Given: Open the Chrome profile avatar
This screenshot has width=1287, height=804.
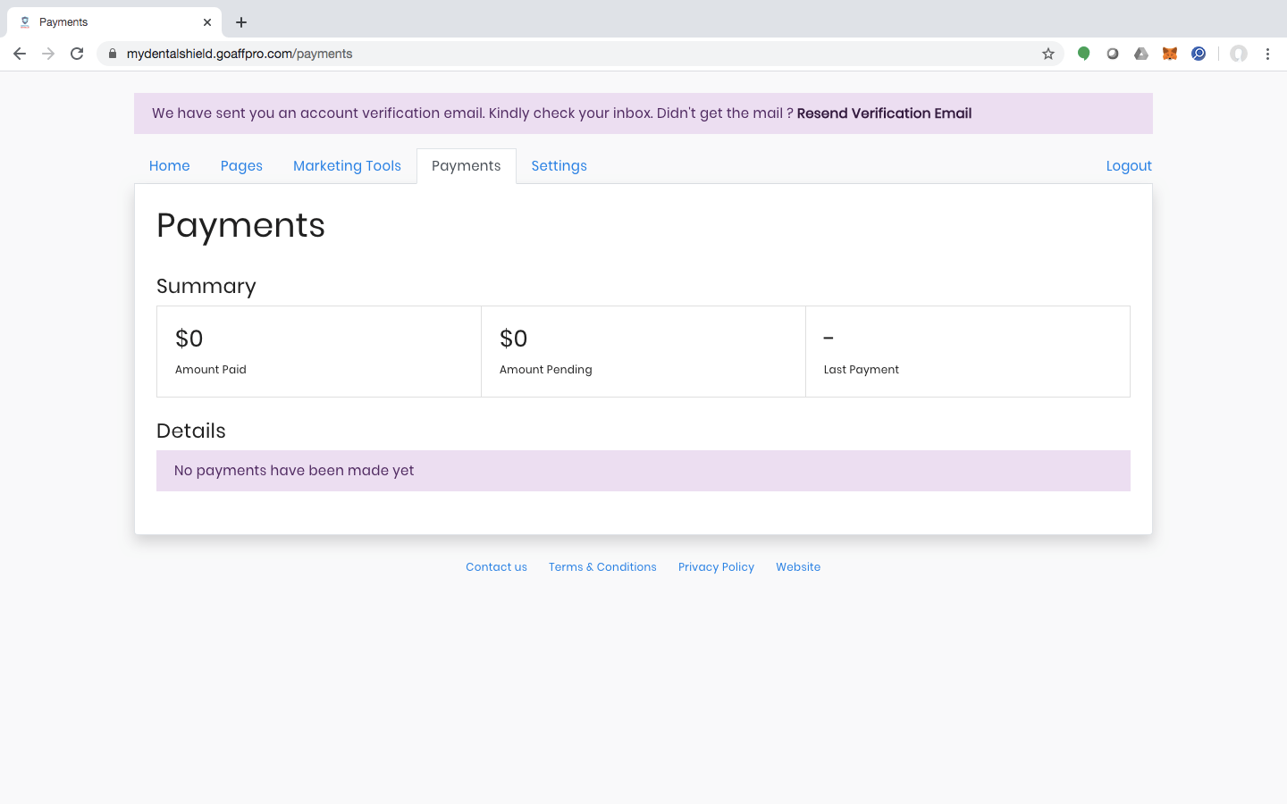Looking at the screenshot, I should pyautogui.click(x=1239, y=54).
